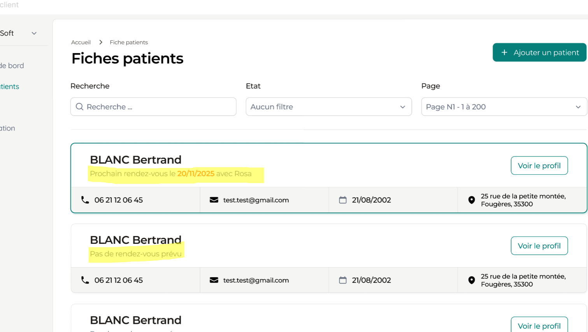This screenshot has width=588, height=332.
Task: Click the calendar icon in second patient card
Action: click(x=342, y=280)
